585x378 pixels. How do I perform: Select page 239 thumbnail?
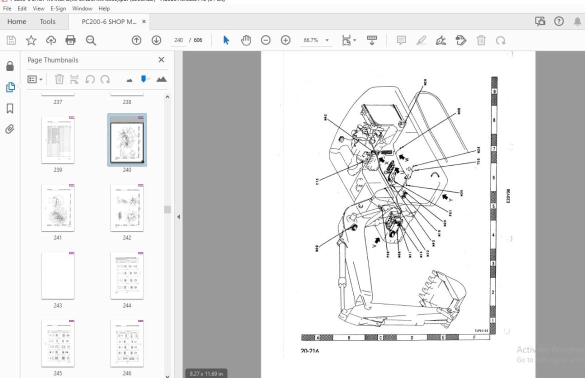58,140
